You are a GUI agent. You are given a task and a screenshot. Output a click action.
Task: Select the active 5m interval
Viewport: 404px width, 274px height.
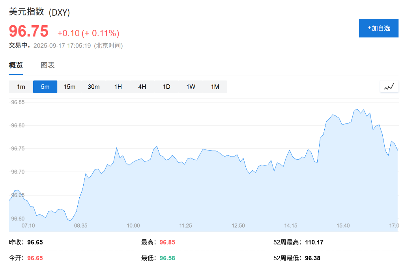tap(45, 87)
